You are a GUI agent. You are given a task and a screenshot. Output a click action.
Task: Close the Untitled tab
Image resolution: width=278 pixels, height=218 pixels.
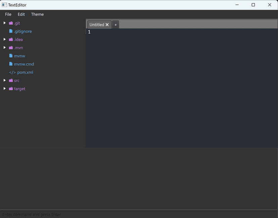pos(107,25)
